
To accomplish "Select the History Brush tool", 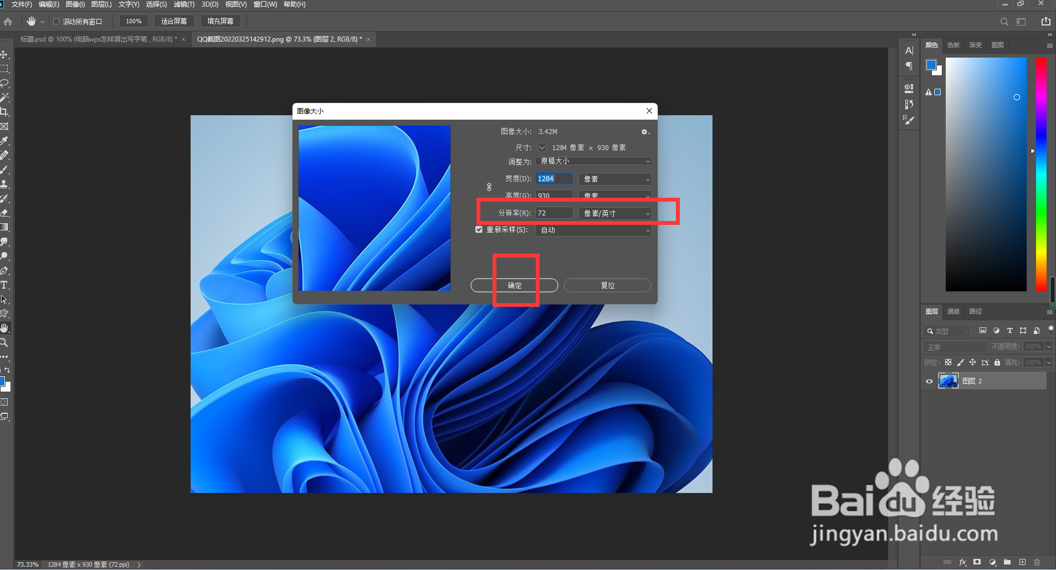I will pyautogui.click(x=4, y=198).
